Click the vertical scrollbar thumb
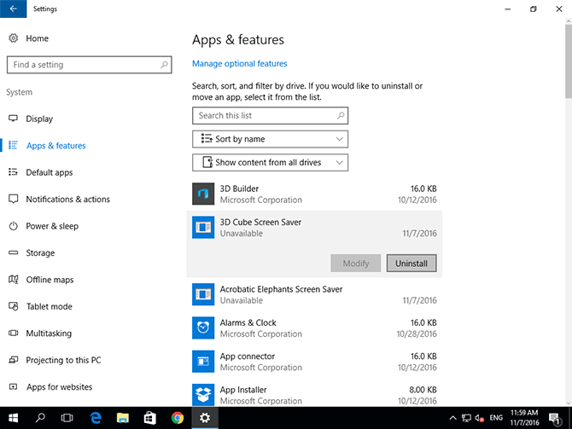The height and width of the screenshot is (429, 572). click(x=569, y=61)
